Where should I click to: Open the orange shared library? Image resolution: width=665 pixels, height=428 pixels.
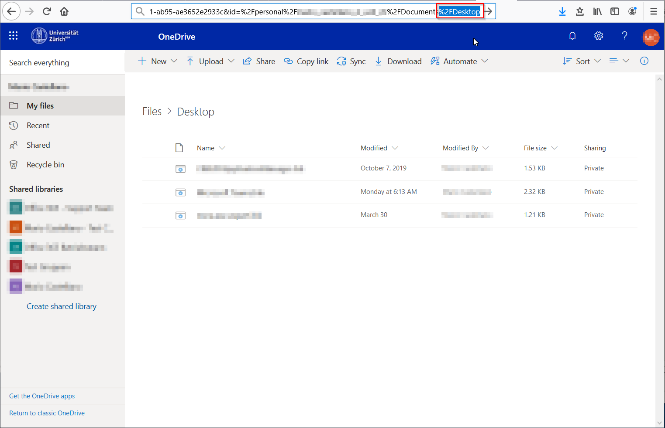(x=61, y=227)
